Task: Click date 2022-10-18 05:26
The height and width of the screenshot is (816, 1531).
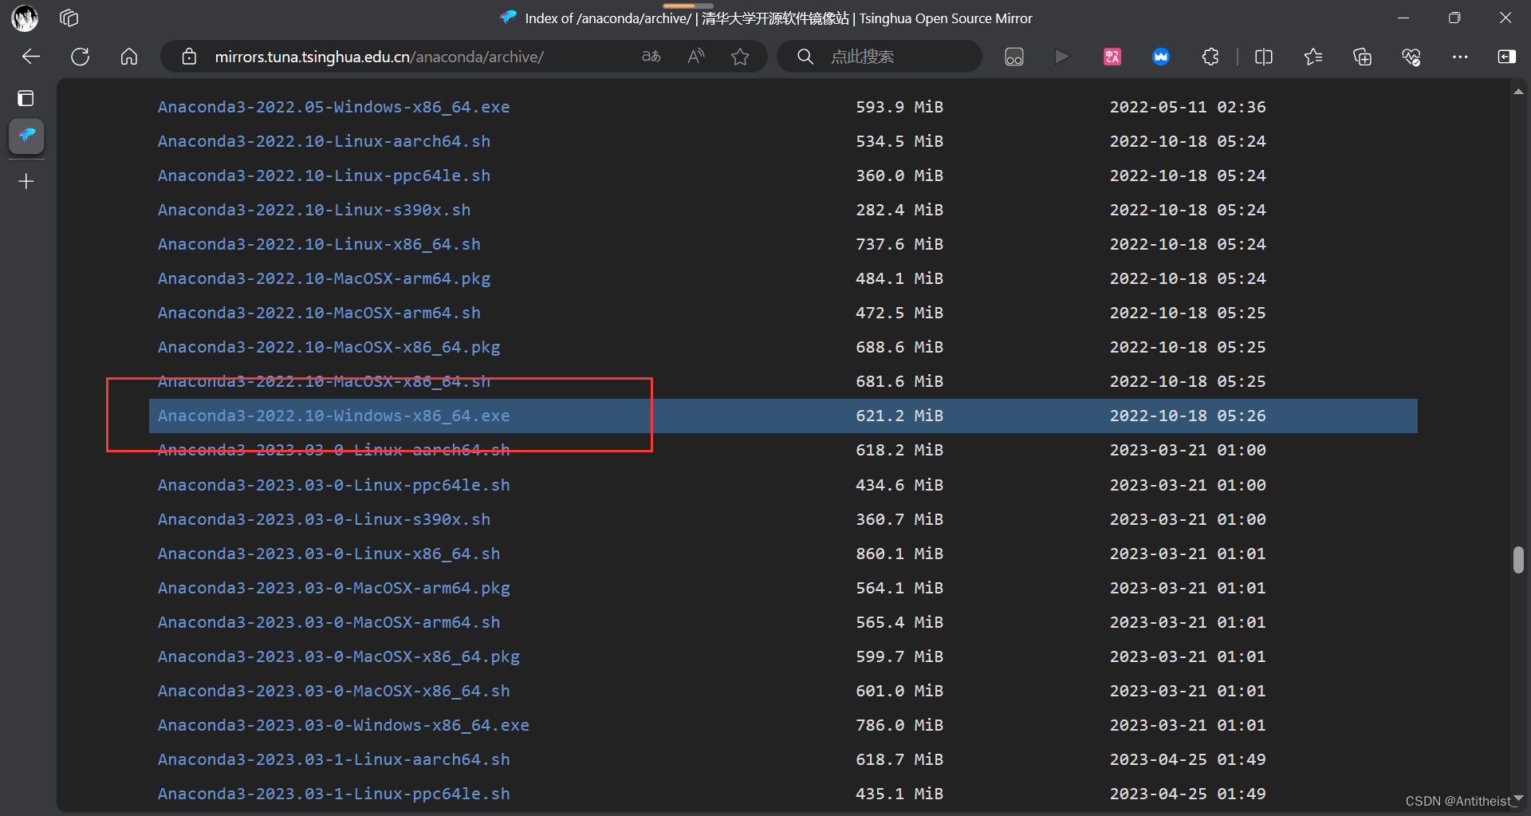Action: click(x=1187, y=416)
